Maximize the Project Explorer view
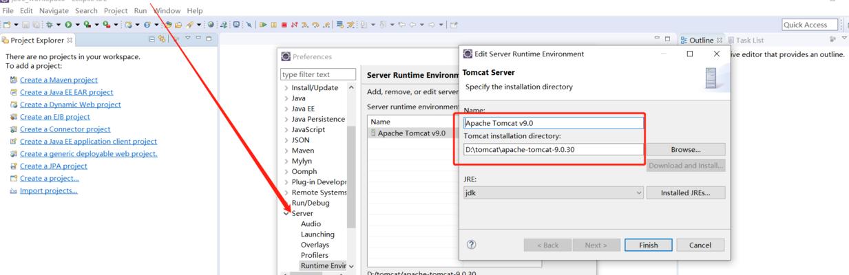The image size is (849, 275). (208, 39)
